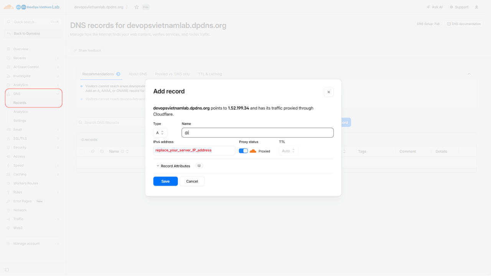Click the Web3 sidebar icon
The width and height of the screenshot is (491, 276).
(x=8, y=228)
